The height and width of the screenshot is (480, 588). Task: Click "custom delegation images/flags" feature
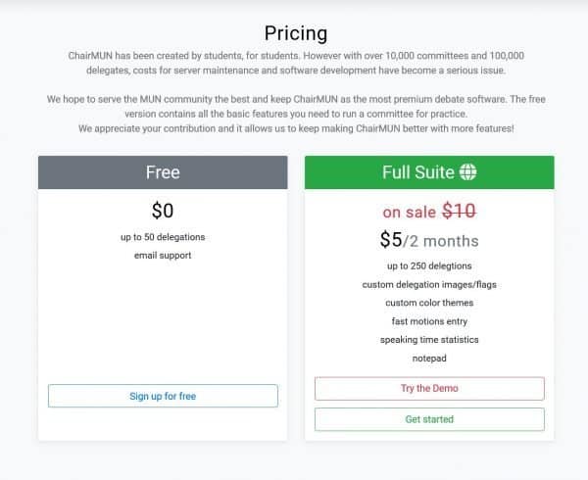coord(429,284)
